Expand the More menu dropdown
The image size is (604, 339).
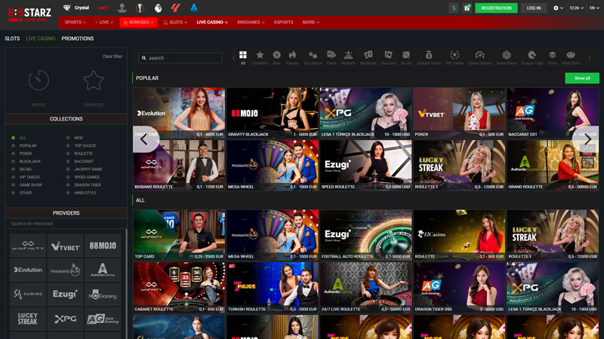(310, 23)
